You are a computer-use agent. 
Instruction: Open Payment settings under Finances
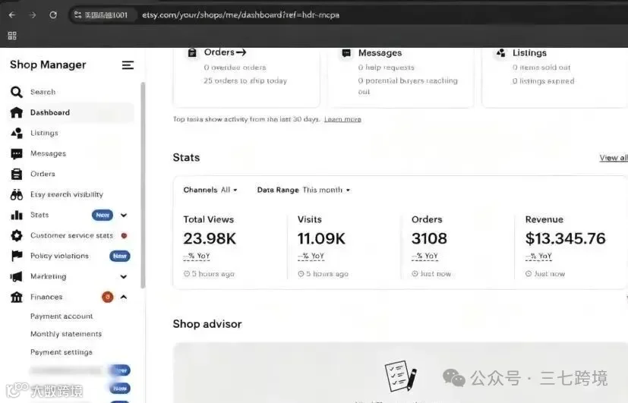click(62, 352)
